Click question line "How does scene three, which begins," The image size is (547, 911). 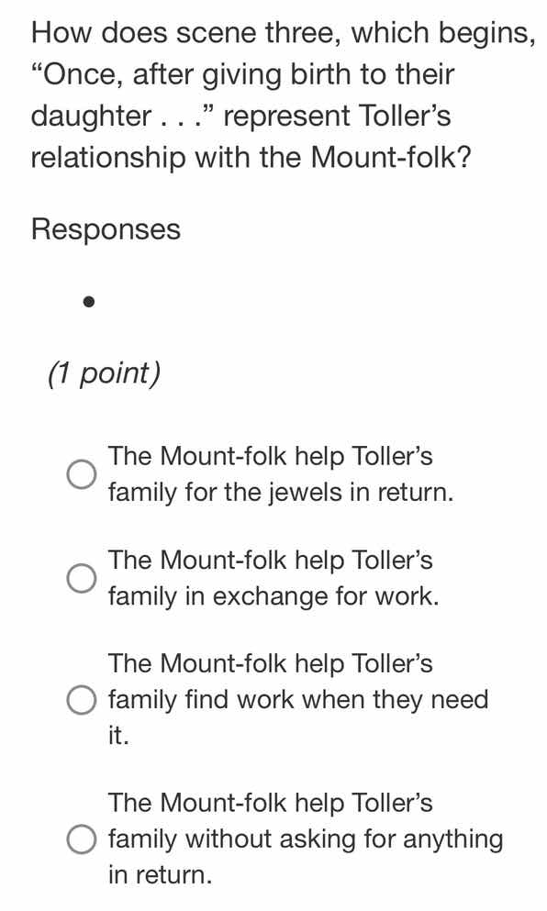tap(283, 32)
